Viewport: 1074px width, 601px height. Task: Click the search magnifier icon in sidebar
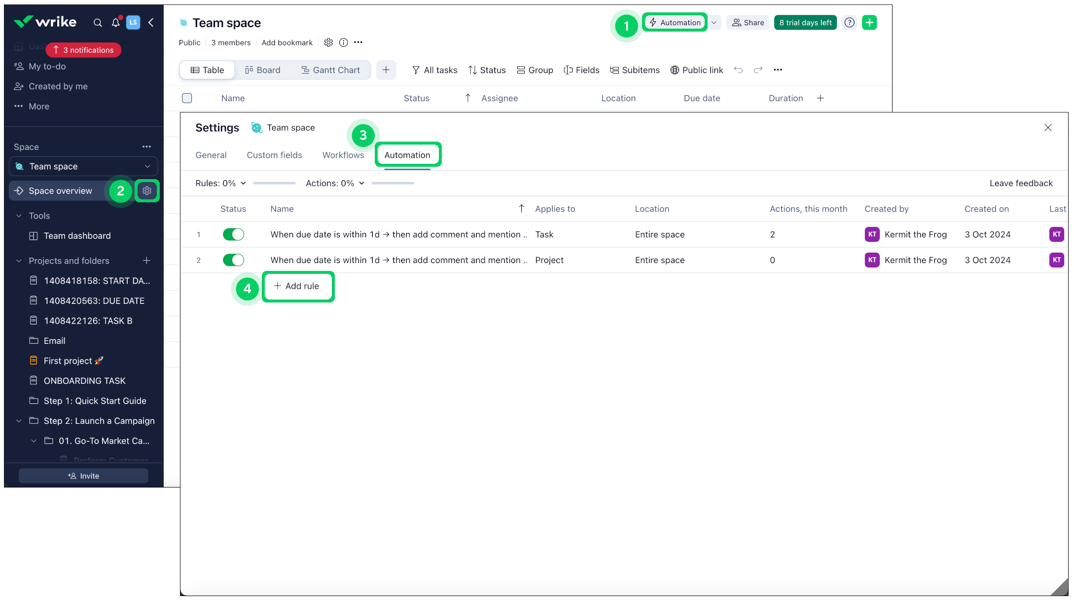click(x=98, y=23)
